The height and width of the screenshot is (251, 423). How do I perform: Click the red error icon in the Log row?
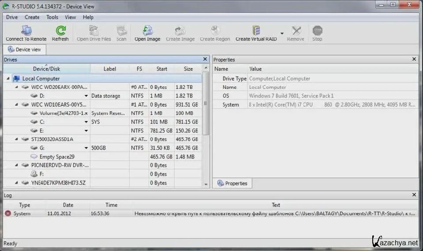click(x=8, y=213)
